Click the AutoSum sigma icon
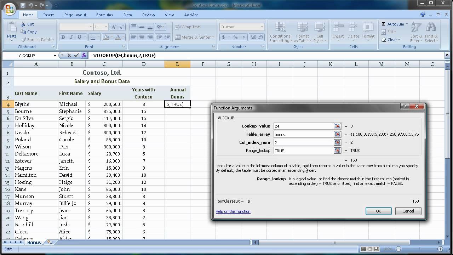This screenshot has height=255, width=453. pos(384,24)
